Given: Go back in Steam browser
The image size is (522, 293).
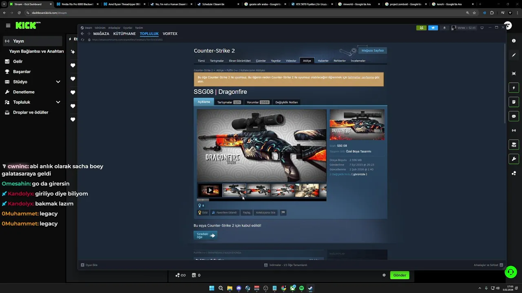Looking at the screenshot, I should pyautogui.click(x=82, y=34).
